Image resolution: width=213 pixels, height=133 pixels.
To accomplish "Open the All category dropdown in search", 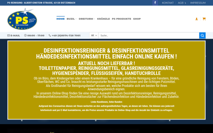I will click(x=94, y=35).
